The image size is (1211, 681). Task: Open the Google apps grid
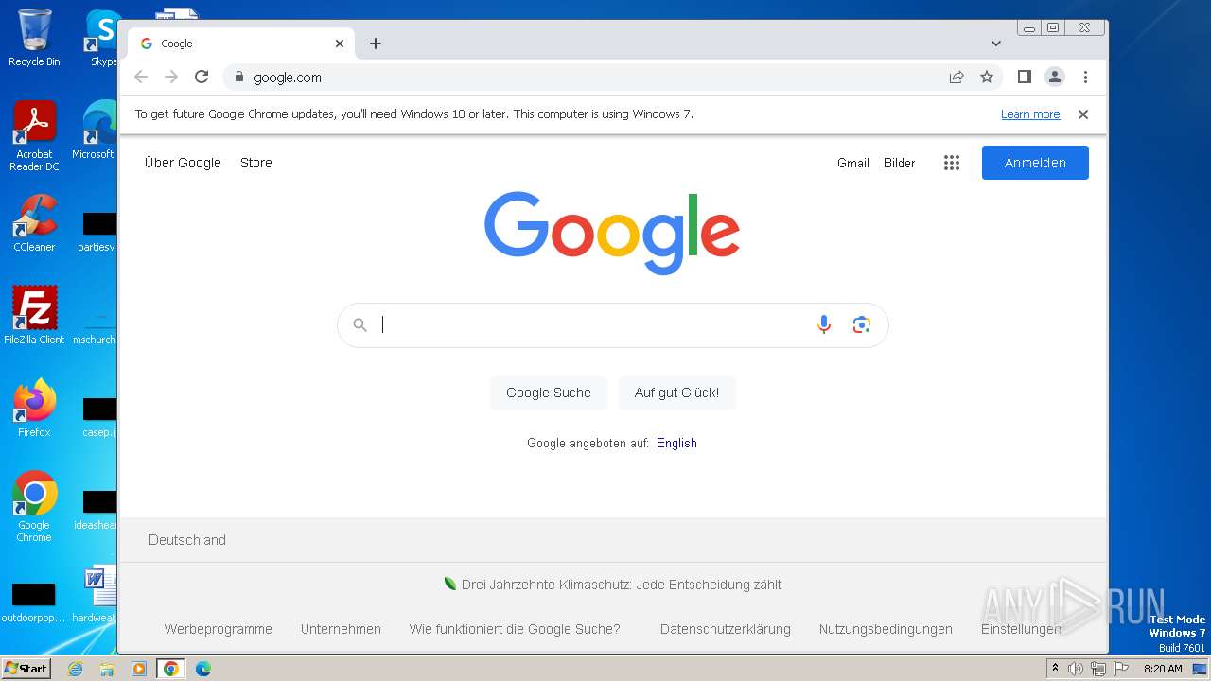click(x=952, y=163)
